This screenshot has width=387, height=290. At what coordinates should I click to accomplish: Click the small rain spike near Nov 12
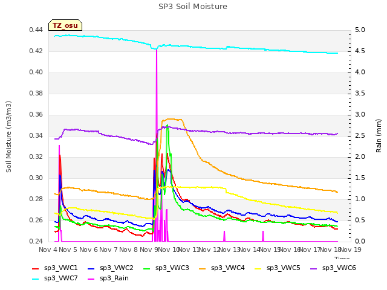224,236
